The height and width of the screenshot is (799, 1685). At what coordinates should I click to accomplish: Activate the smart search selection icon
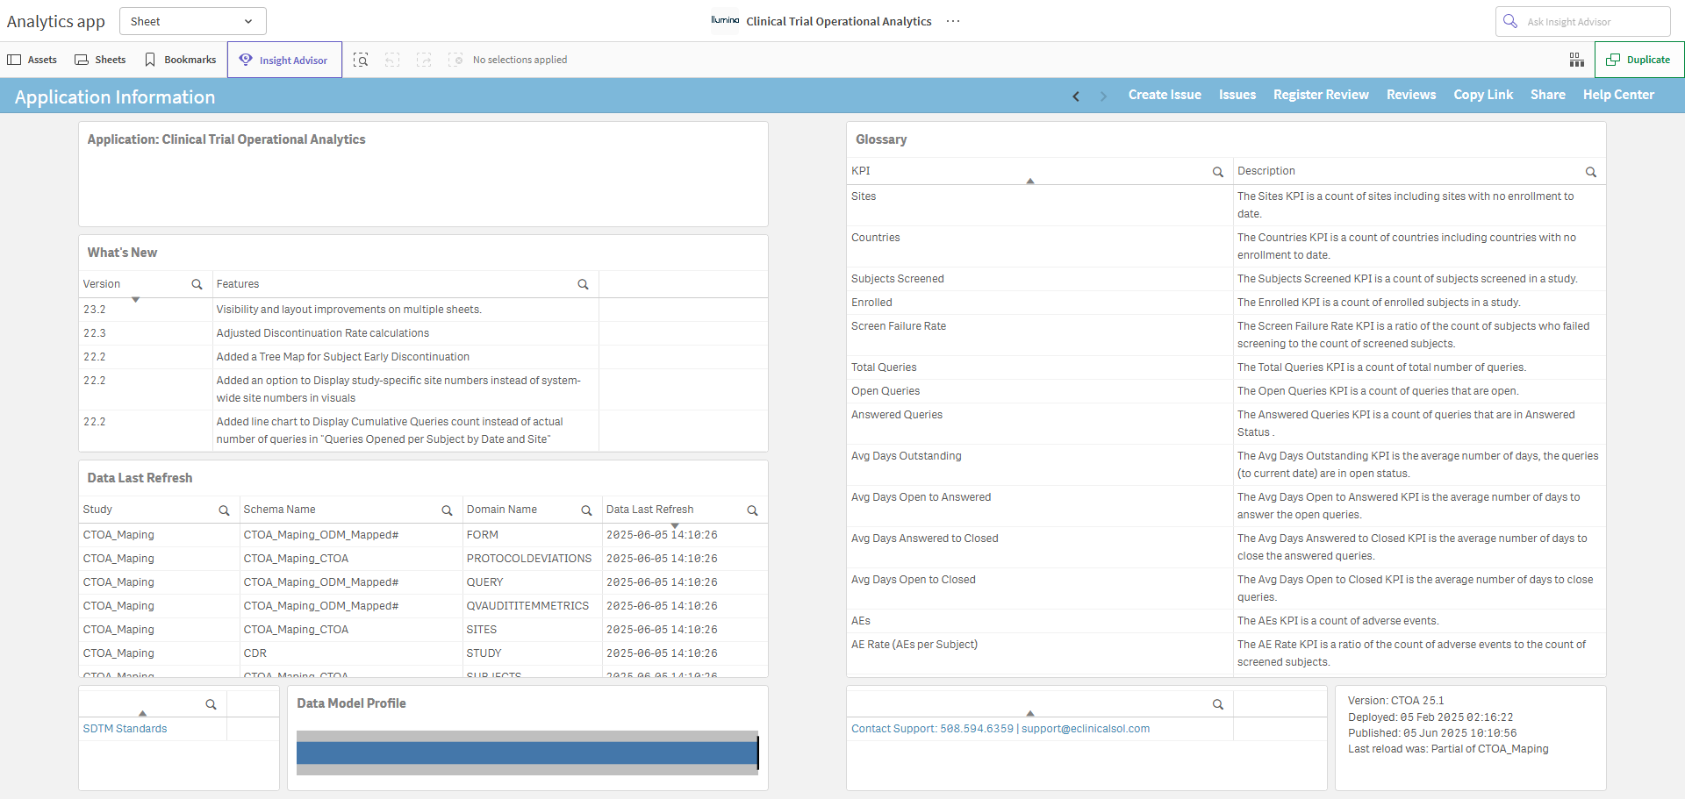[x=361, y=60]
